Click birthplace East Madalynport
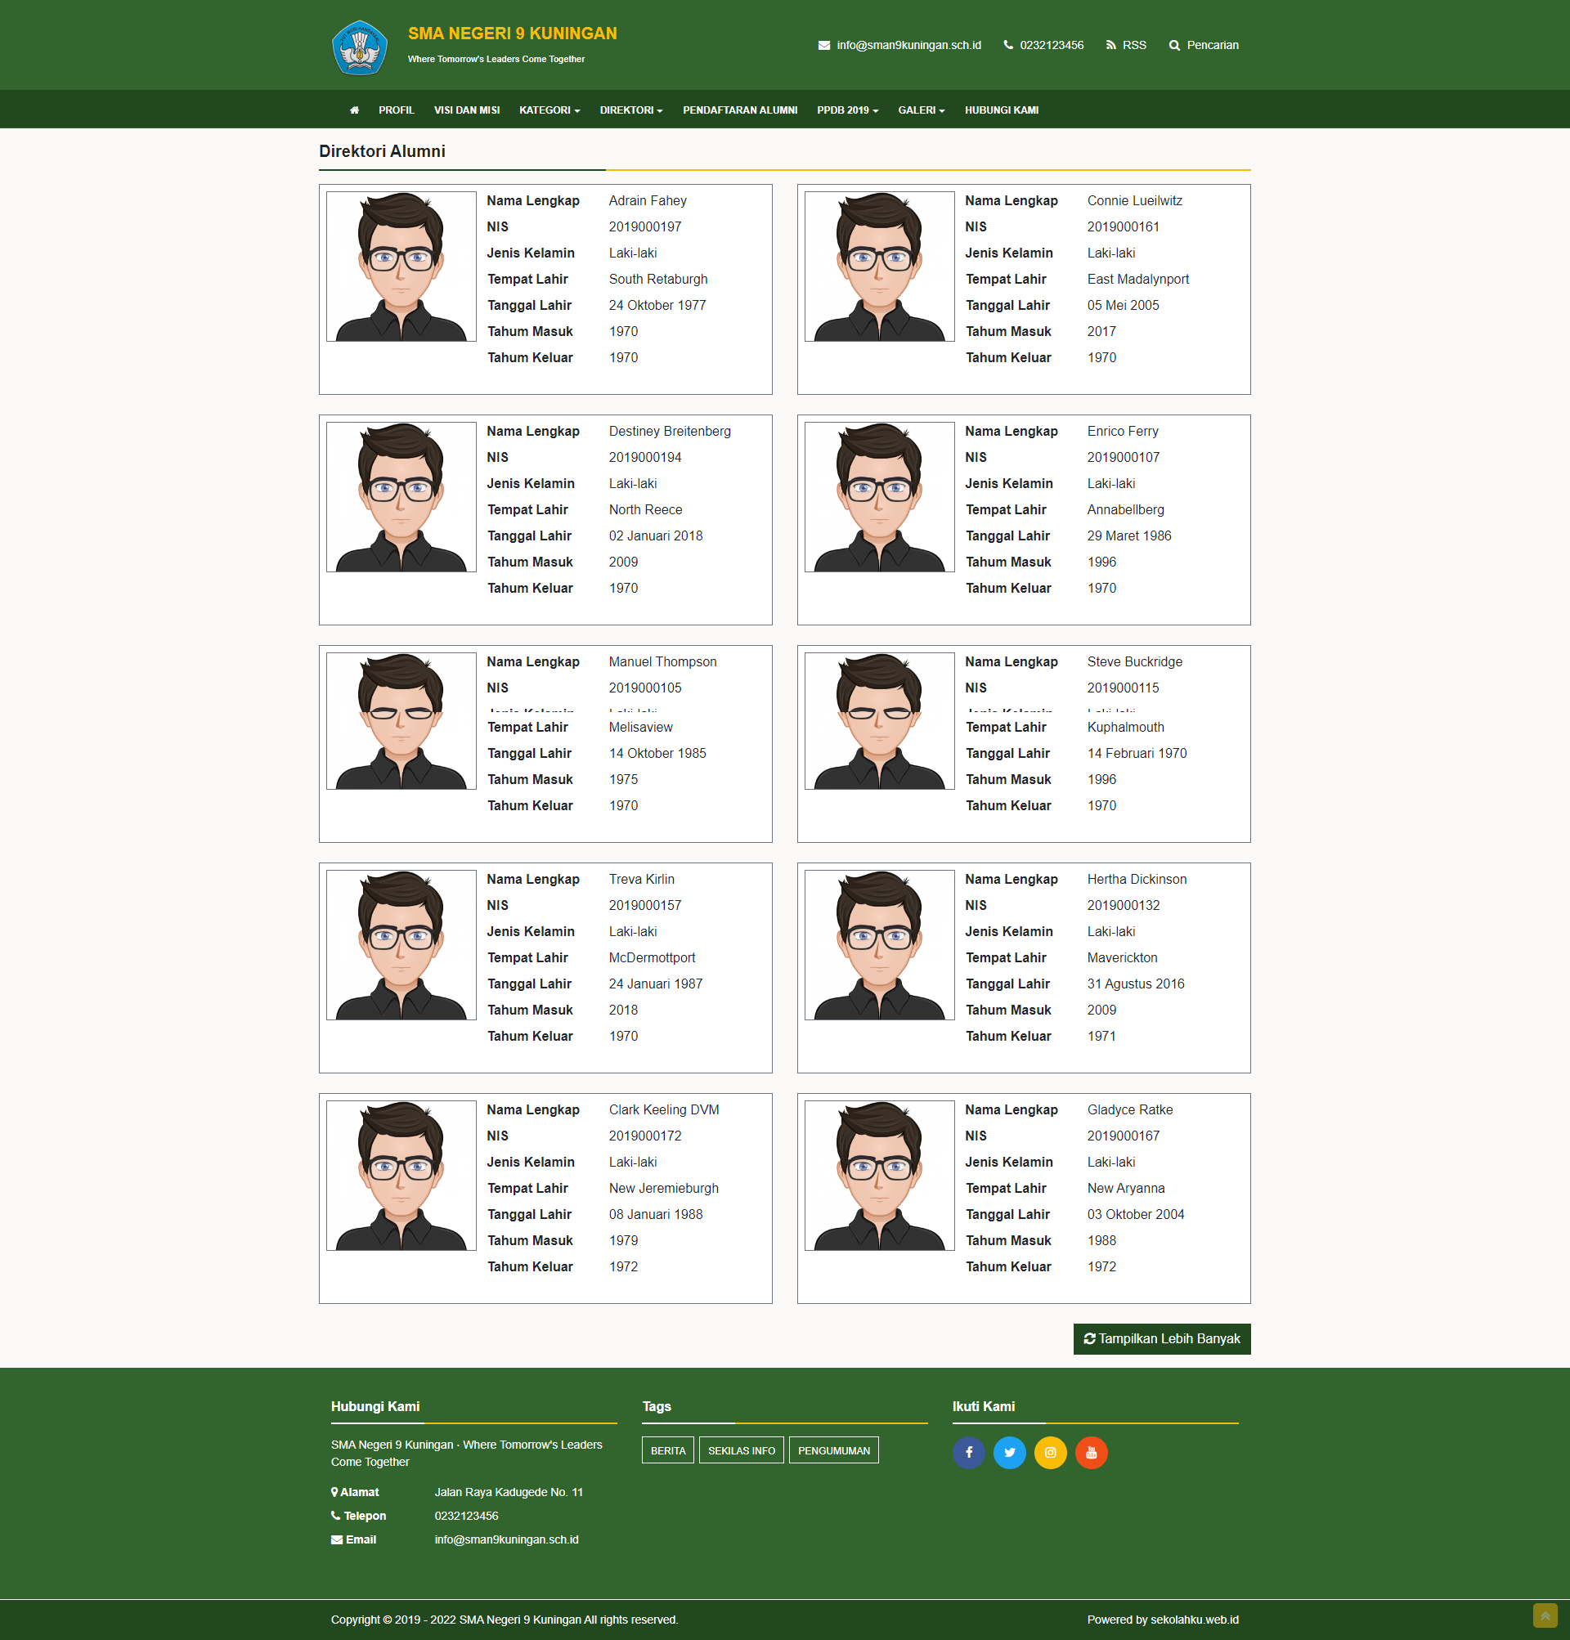Screen dimensions: 1570x1640 [x=1137, y=280]
